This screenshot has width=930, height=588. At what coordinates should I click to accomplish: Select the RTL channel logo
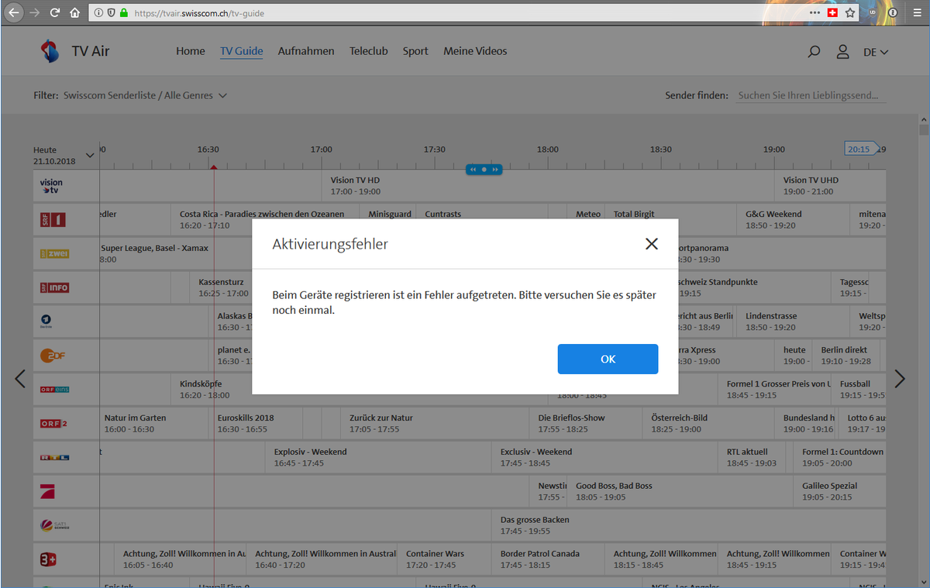click(x=54, y=457)
